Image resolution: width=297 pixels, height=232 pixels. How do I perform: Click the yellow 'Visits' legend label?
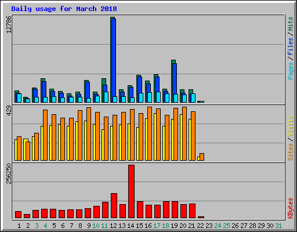click(x=290, y=126)
